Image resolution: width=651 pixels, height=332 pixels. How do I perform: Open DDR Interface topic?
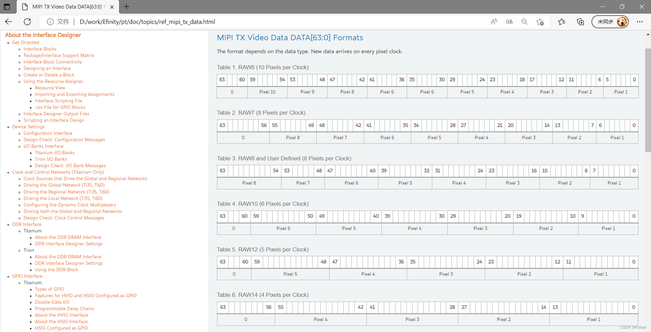pos(27,224)
